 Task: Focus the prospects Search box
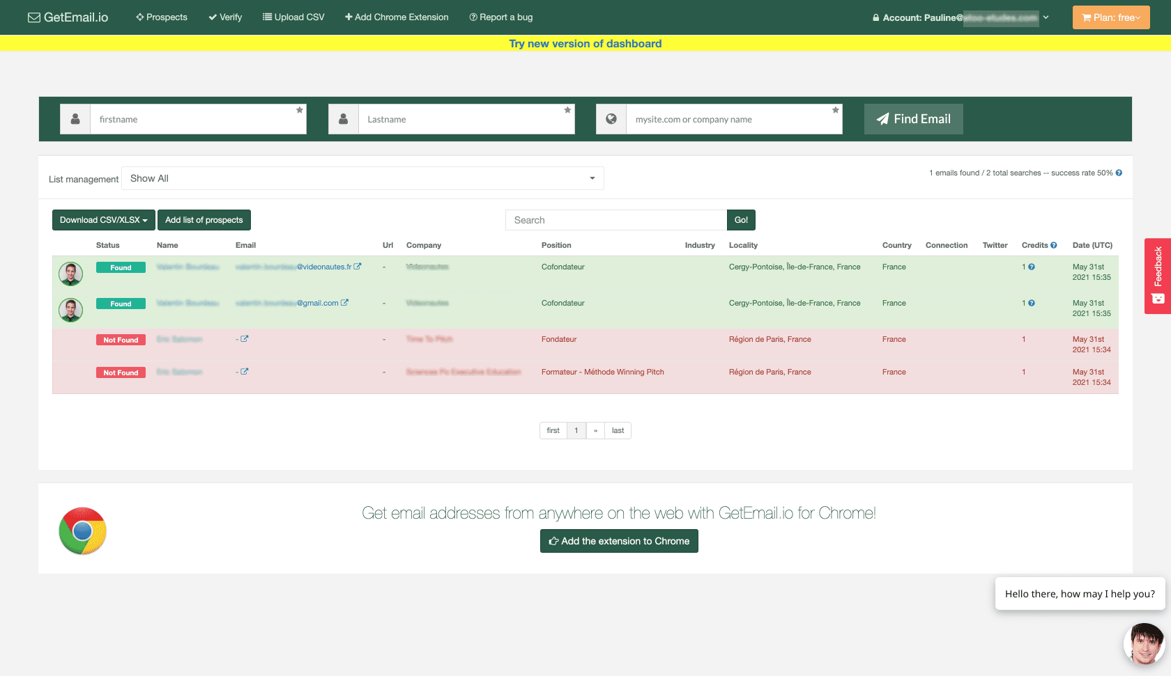(616, 220)
